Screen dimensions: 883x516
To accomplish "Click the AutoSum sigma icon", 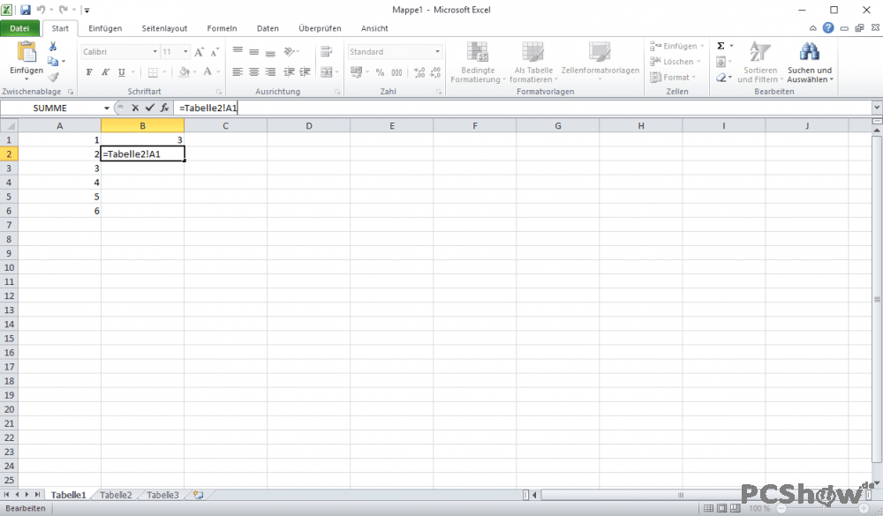I will click(x=721, y=46).
